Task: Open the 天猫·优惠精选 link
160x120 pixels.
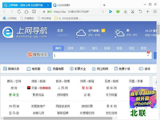Action: point(39,88)
